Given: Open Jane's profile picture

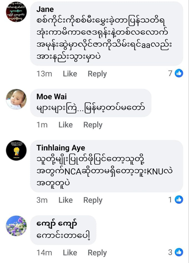Looking at the screenshot, I should coord(16,12).
